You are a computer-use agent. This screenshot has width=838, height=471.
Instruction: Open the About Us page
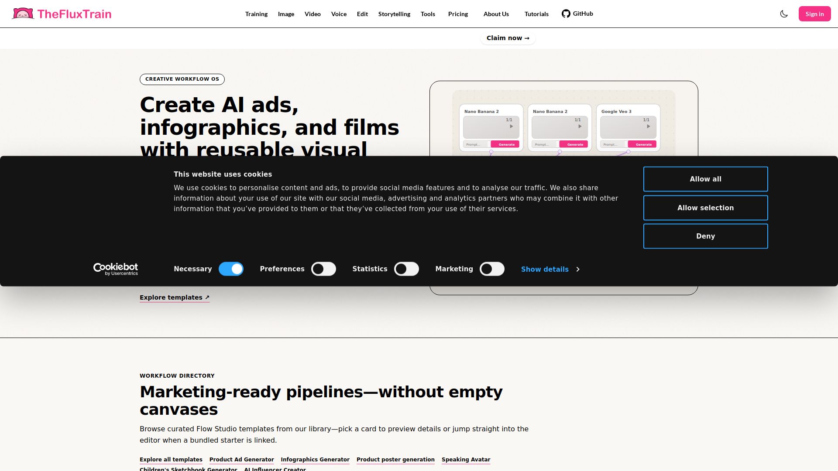496,14
